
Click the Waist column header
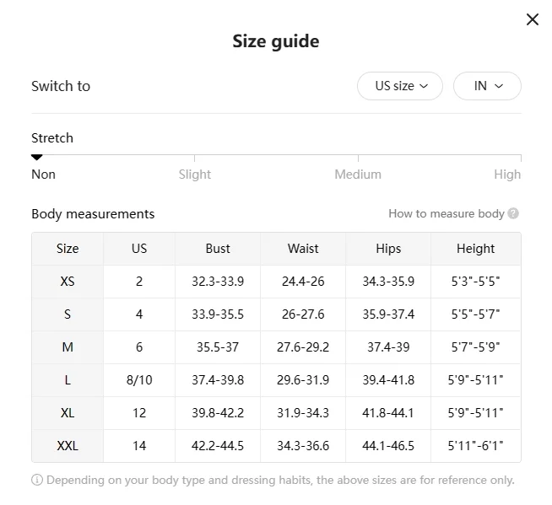(303, 249)
